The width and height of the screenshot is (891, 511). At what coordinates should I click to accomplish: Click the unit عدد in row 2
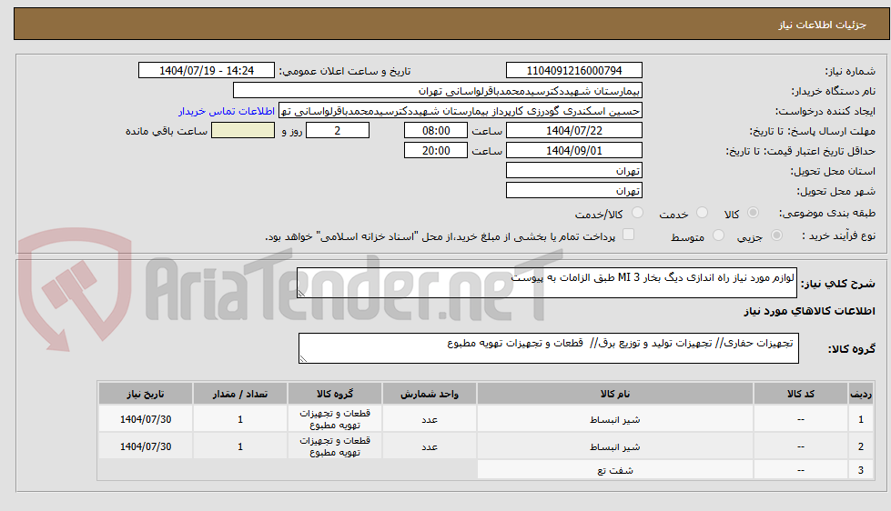(430, 446)
